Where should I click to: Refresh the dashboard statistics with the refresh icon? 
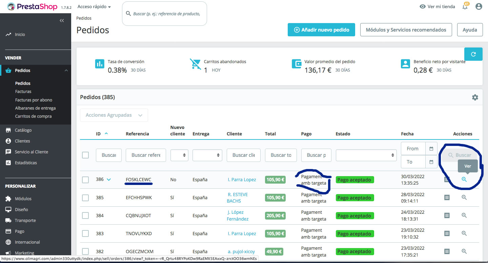click(x=473, y=54)
